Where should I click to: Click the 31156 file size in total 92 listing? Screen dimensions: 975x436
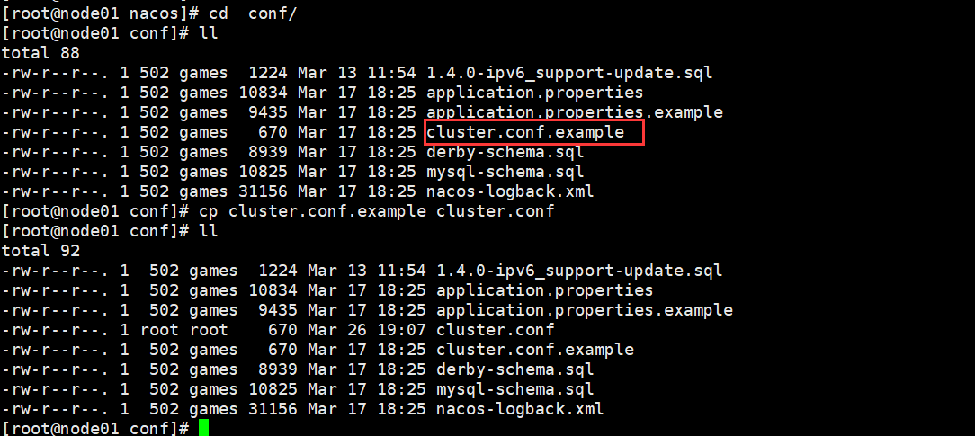tap(268, 409)
